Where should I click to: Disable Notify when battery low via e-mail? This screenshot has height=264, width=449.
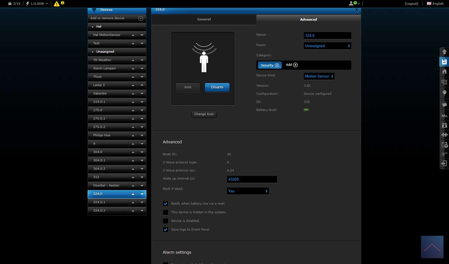pos(165,204)
